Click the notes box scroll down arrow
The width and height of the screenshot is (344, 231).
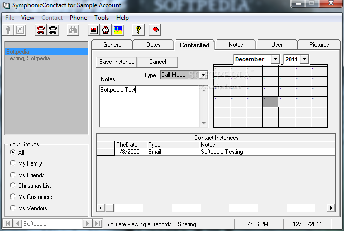[x=204, y=123]
